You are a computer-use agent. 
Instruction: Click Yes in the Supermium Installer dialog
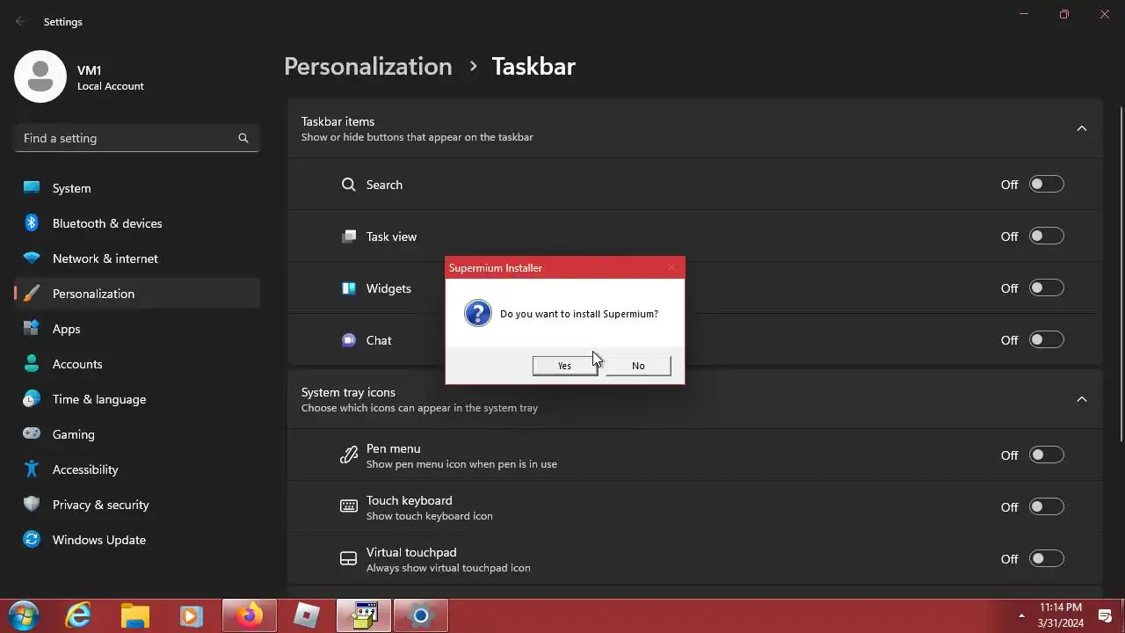(564, 366)
